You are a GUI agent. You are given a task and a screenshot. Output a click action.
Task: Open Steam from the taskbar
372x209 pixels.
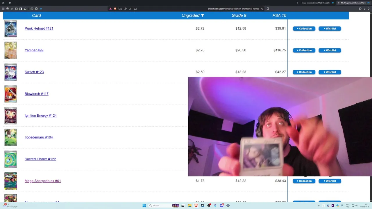(x=203, y=206)
